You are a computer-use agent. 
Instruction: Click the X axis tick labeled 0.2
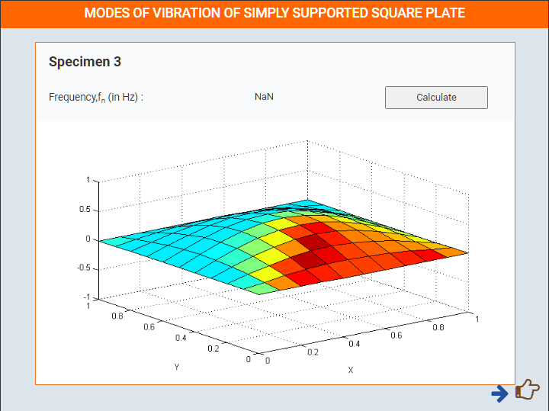coord(313,352)
